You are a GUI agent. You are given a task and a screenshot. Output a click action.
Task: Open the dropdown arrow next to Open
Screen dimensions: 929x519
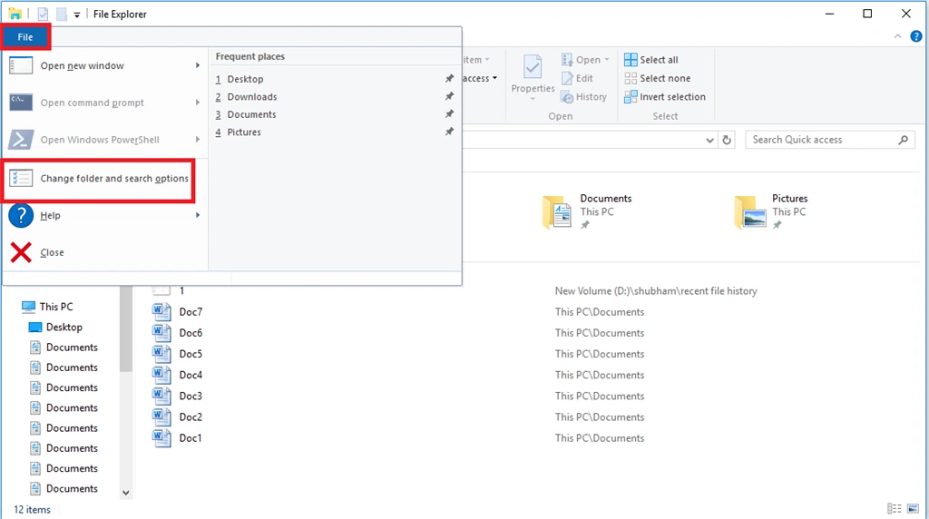click(x=607, y=60)
